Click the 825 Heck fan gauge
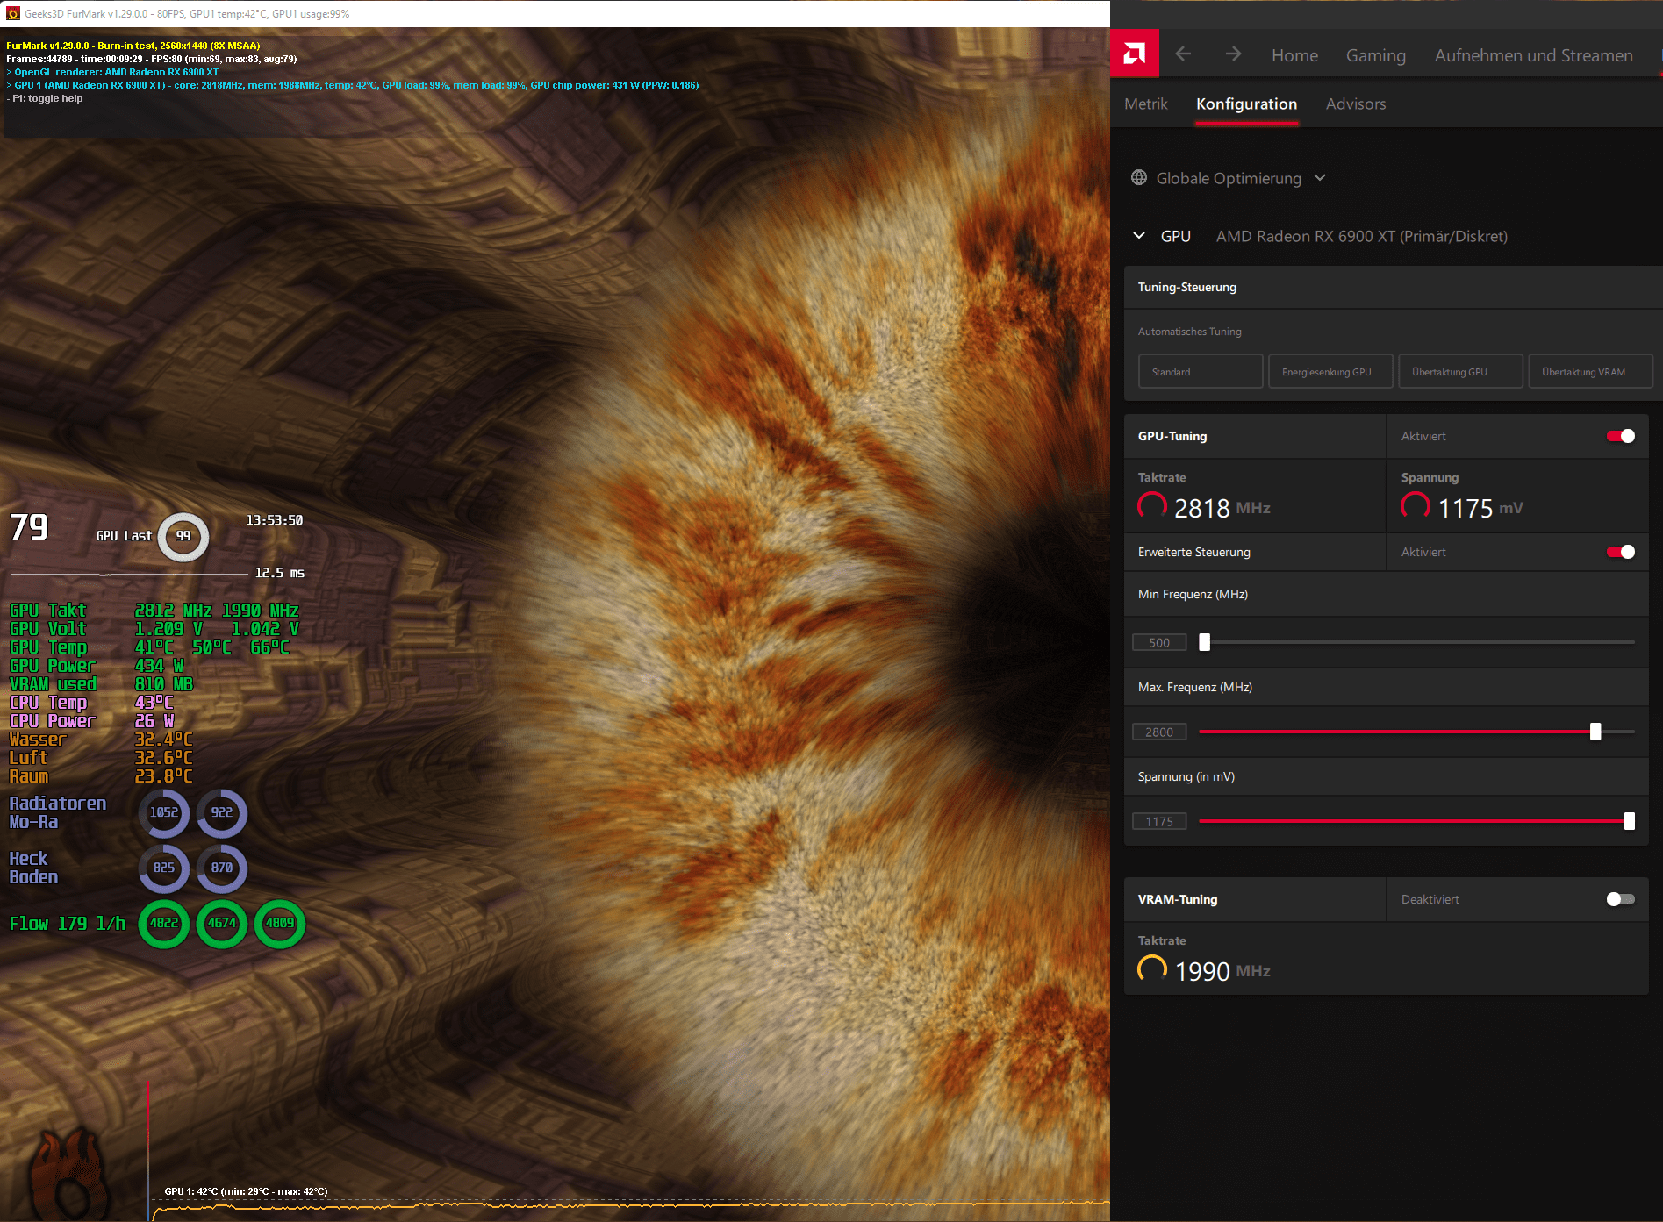This screenshot has width=1663, height=1222. point(164,868)
